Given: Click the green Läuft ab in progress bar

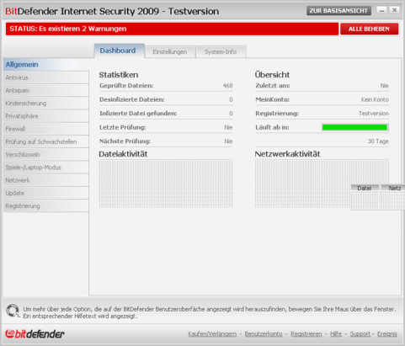Looking at the screenshot, I should click(355, 127).
